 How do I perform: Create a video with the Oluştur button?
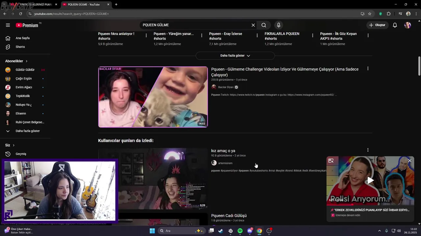[377, 25]
